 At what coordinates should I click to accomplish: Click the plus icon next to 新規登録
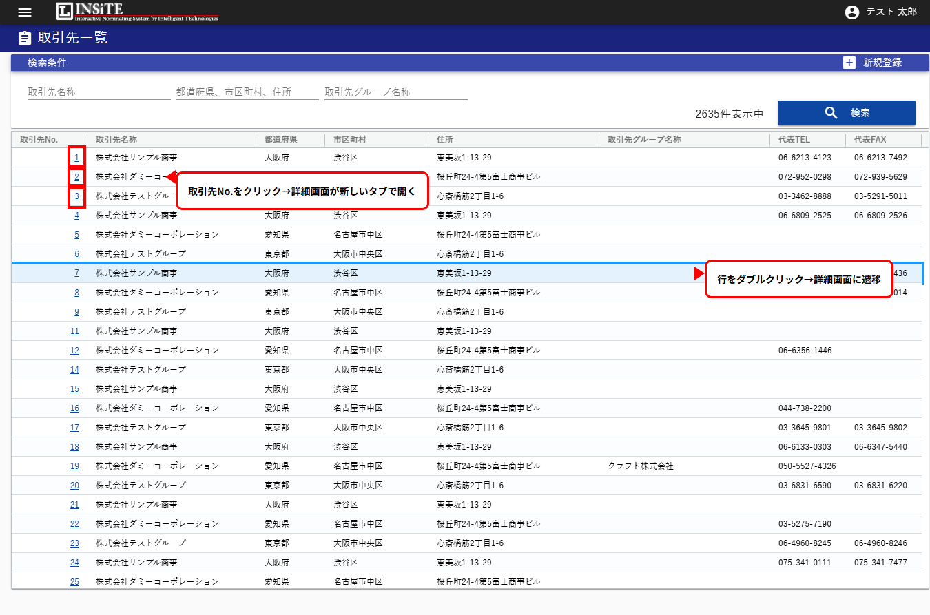[x=848, y=62]
